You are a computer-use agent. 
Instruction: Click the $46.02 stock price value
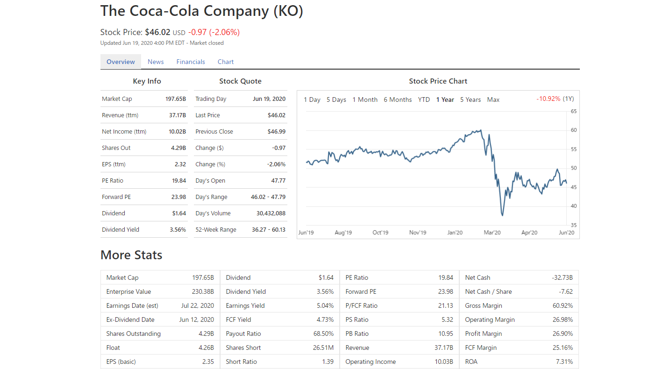click(x=157, y=32)
